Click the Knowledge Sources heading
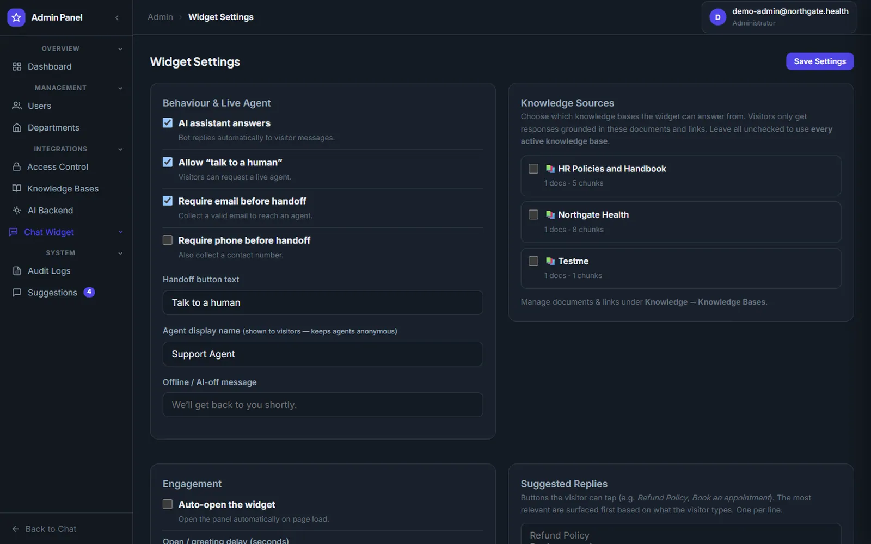Screen dimensions: 871x544 567,103
